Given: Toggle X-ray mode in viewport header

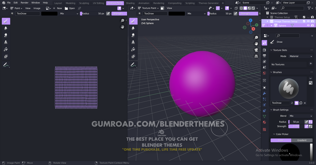Looking at the screenshot, I should coord(236,8).
